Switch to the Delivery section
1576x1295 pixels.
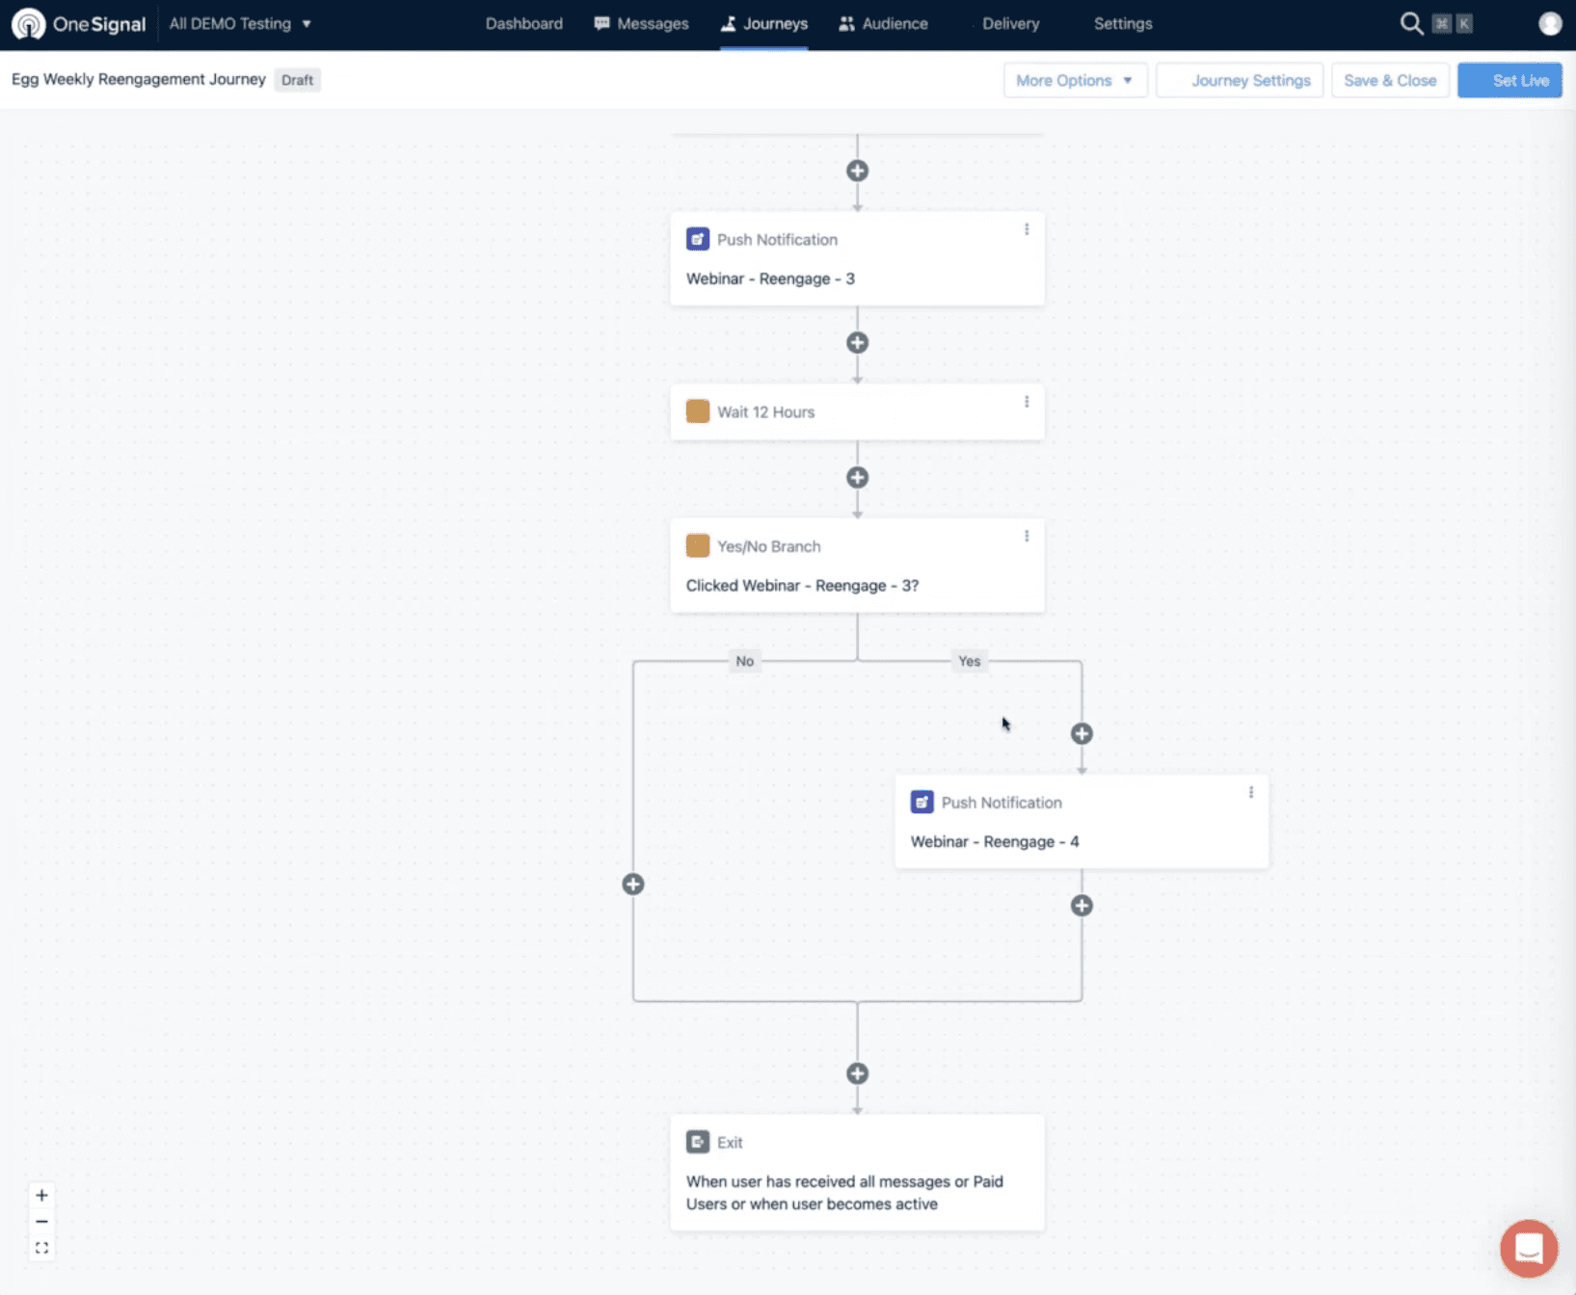(1010, 23)
